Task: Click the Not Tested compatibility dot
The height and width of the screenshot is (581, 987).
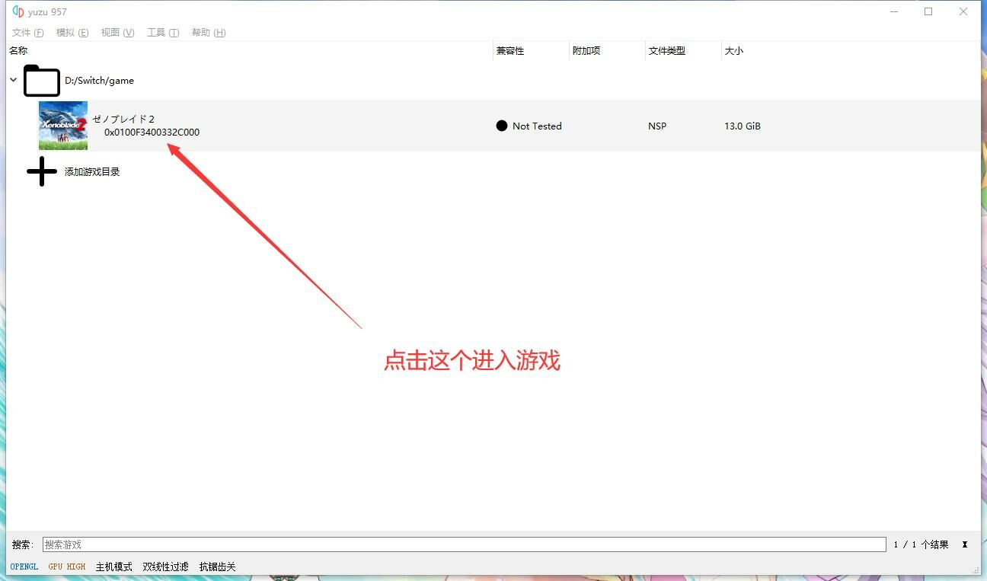Action: click(501, 126)
